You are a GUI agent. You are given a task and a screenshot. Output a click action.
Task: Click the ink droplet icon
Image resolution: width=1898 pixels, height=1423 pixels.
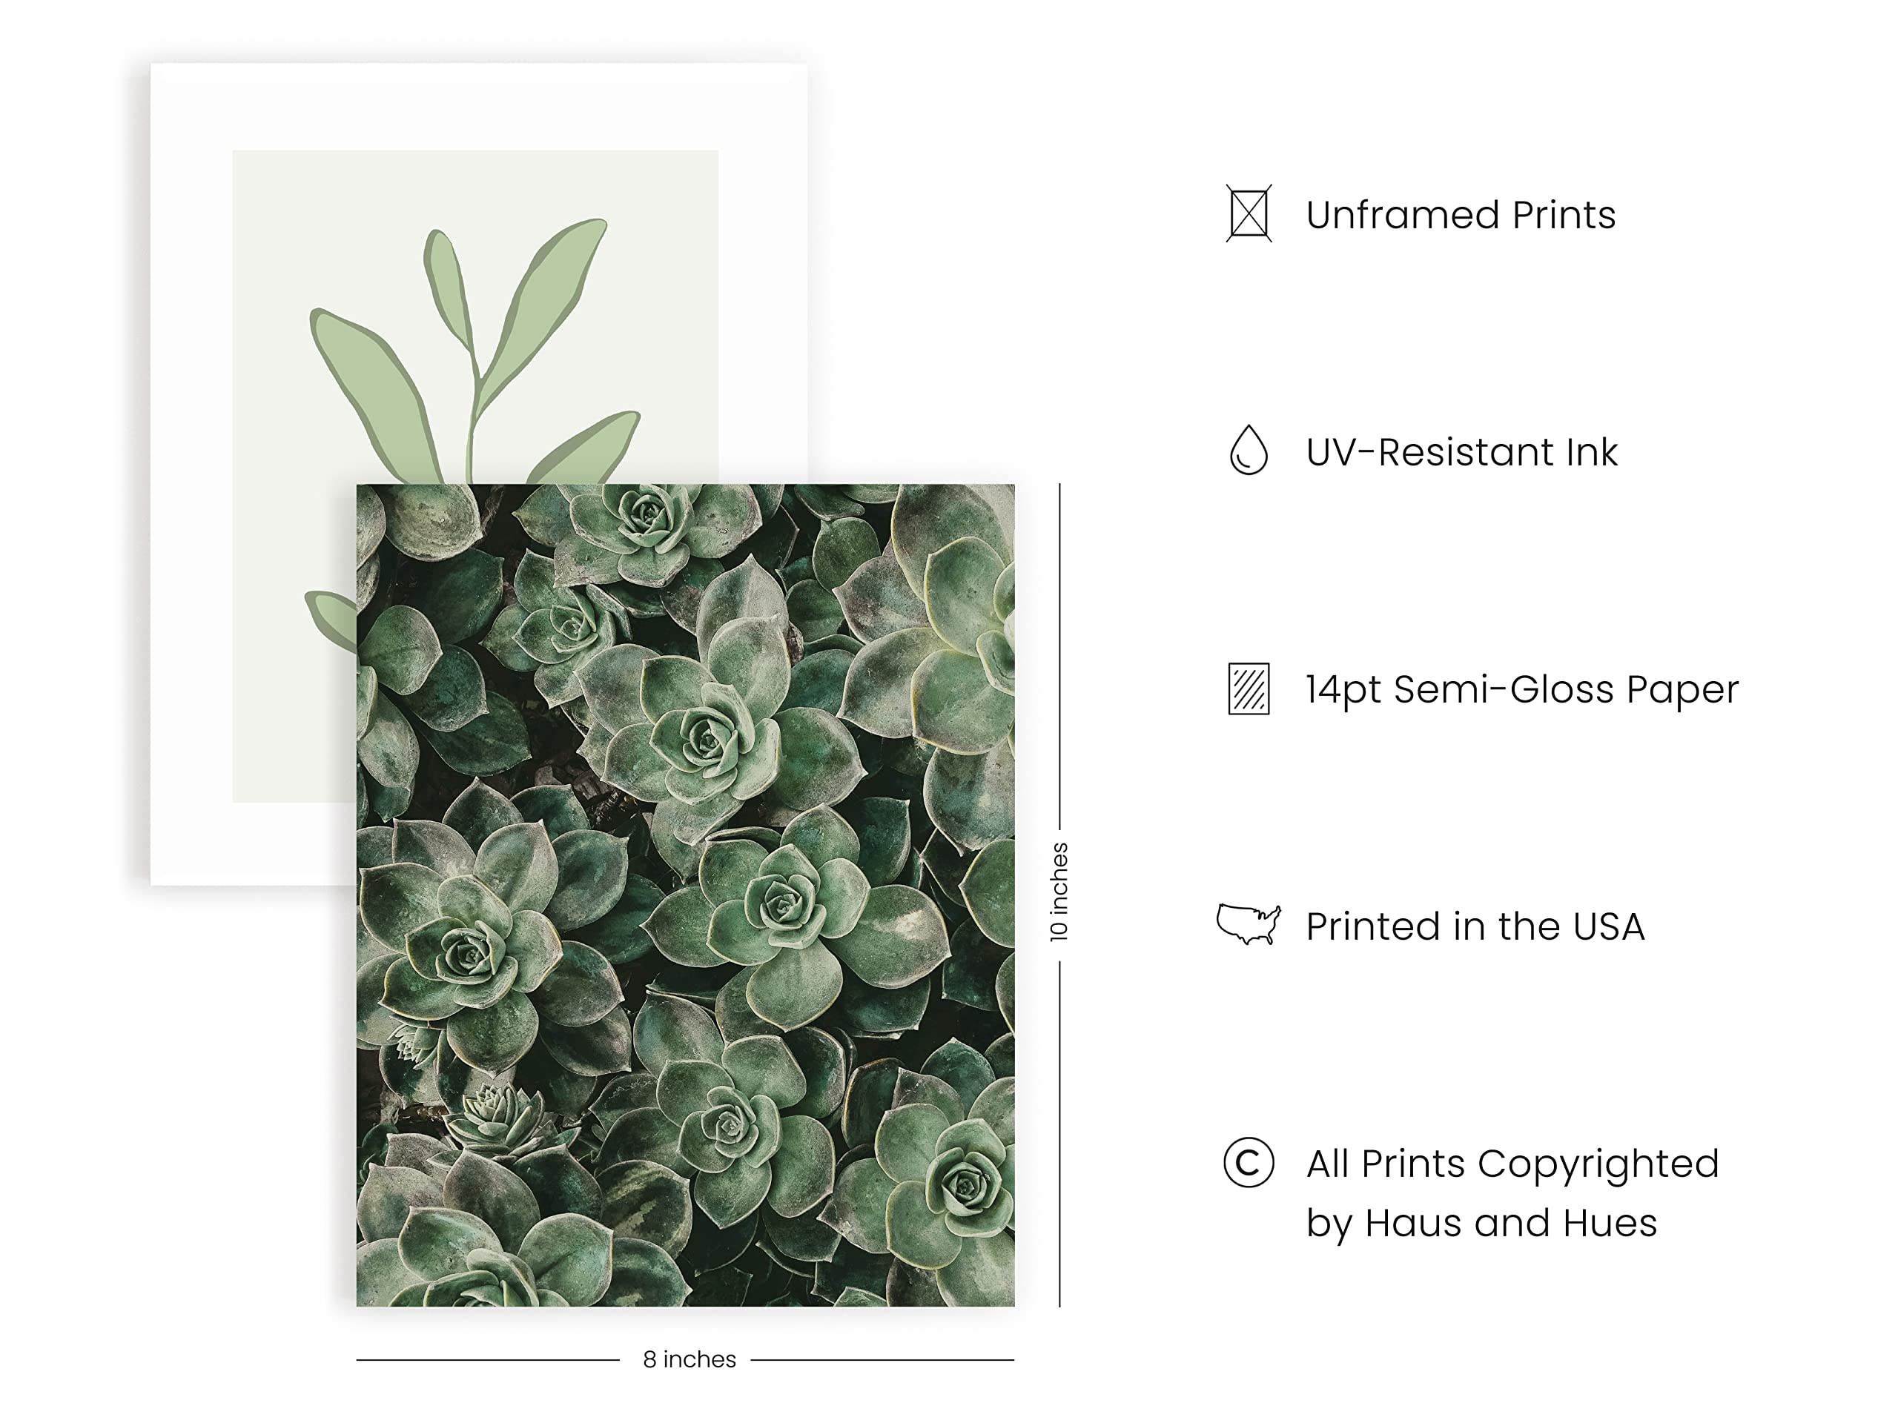point(1249,449)
